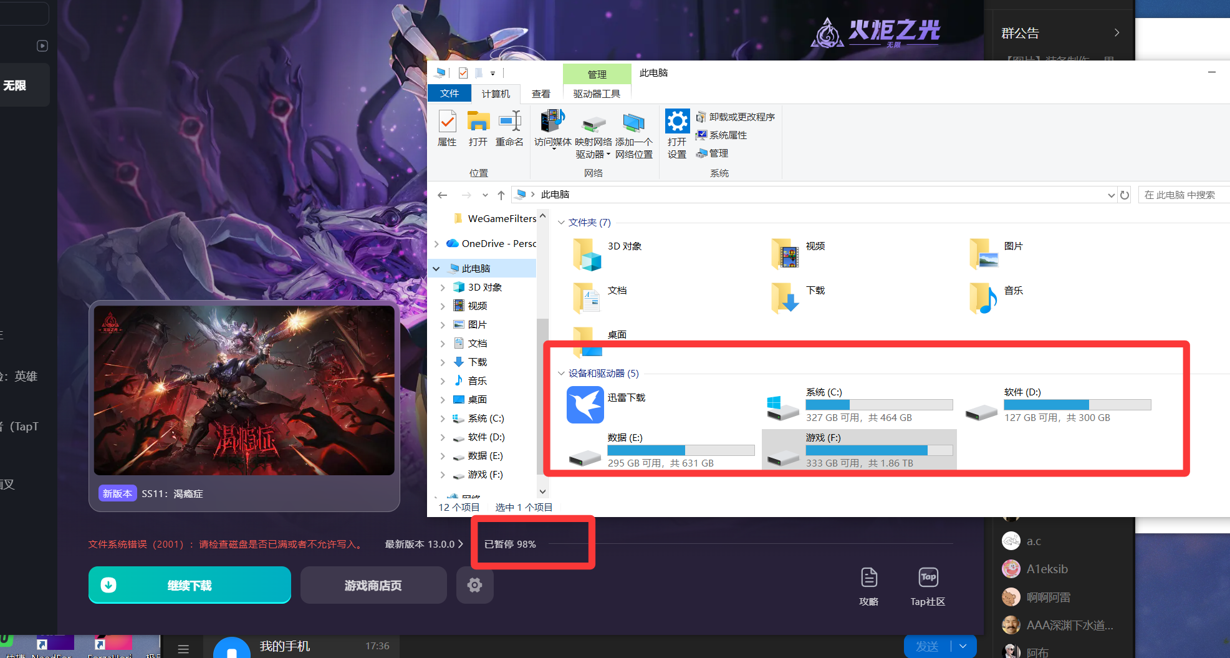
Task: Switch to the Computer (计算机) ribbon tab
Action: tap(496, 94)
